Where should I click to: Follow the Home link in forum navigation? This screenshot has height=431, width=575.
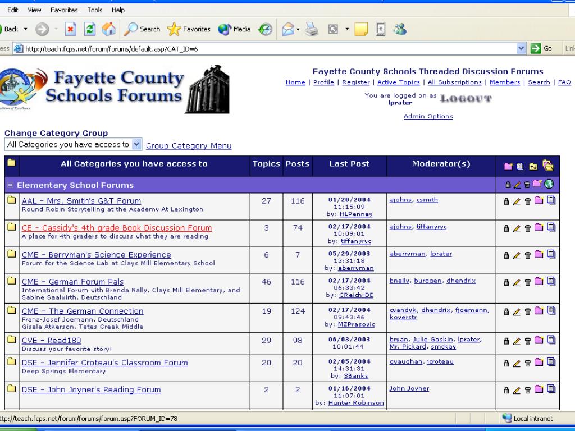point(295,82)
